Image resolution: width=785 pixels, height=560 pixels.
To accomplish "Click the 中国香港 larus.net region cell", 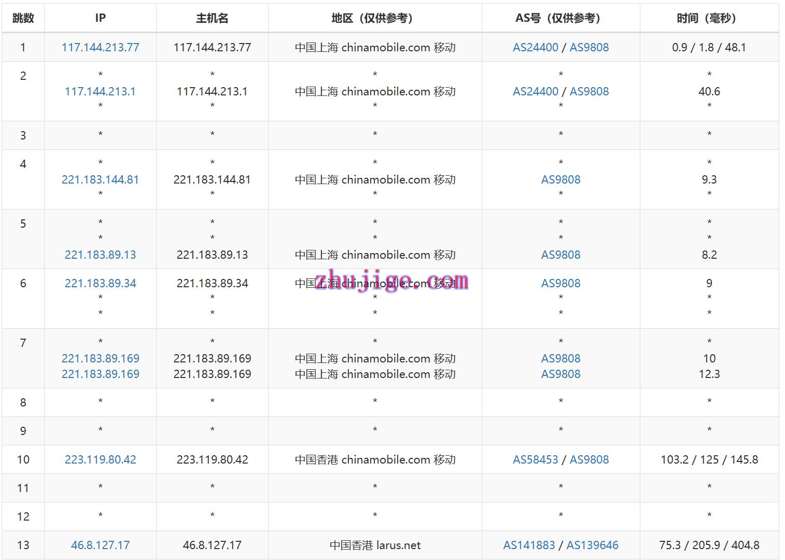I will click(375, 545).
